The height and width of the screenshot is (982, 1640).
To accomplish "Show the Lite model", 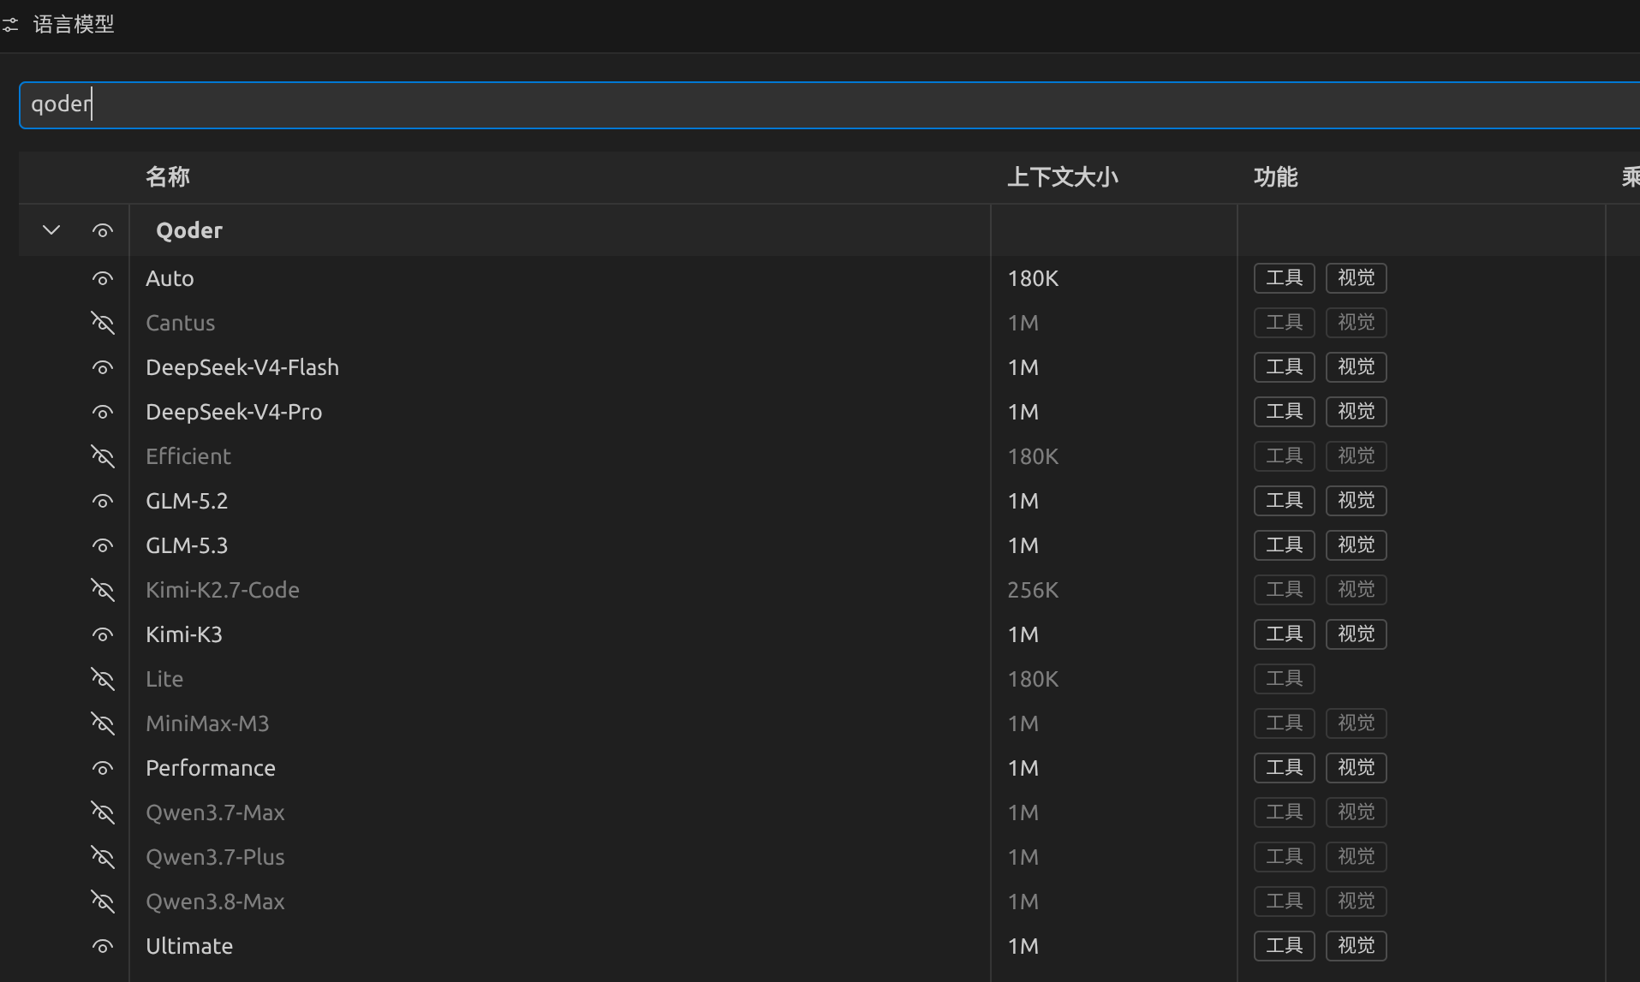I will [103, 679].
